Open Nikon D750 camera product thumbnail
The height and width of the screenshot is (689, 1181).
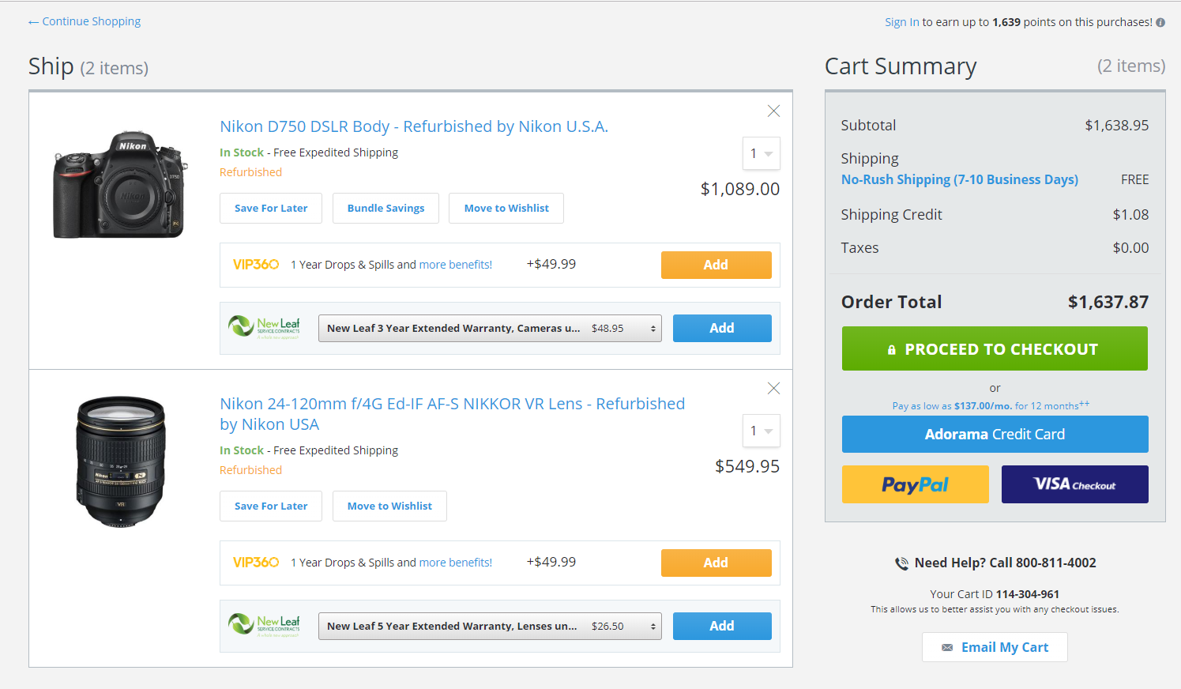tap(120, 184)
